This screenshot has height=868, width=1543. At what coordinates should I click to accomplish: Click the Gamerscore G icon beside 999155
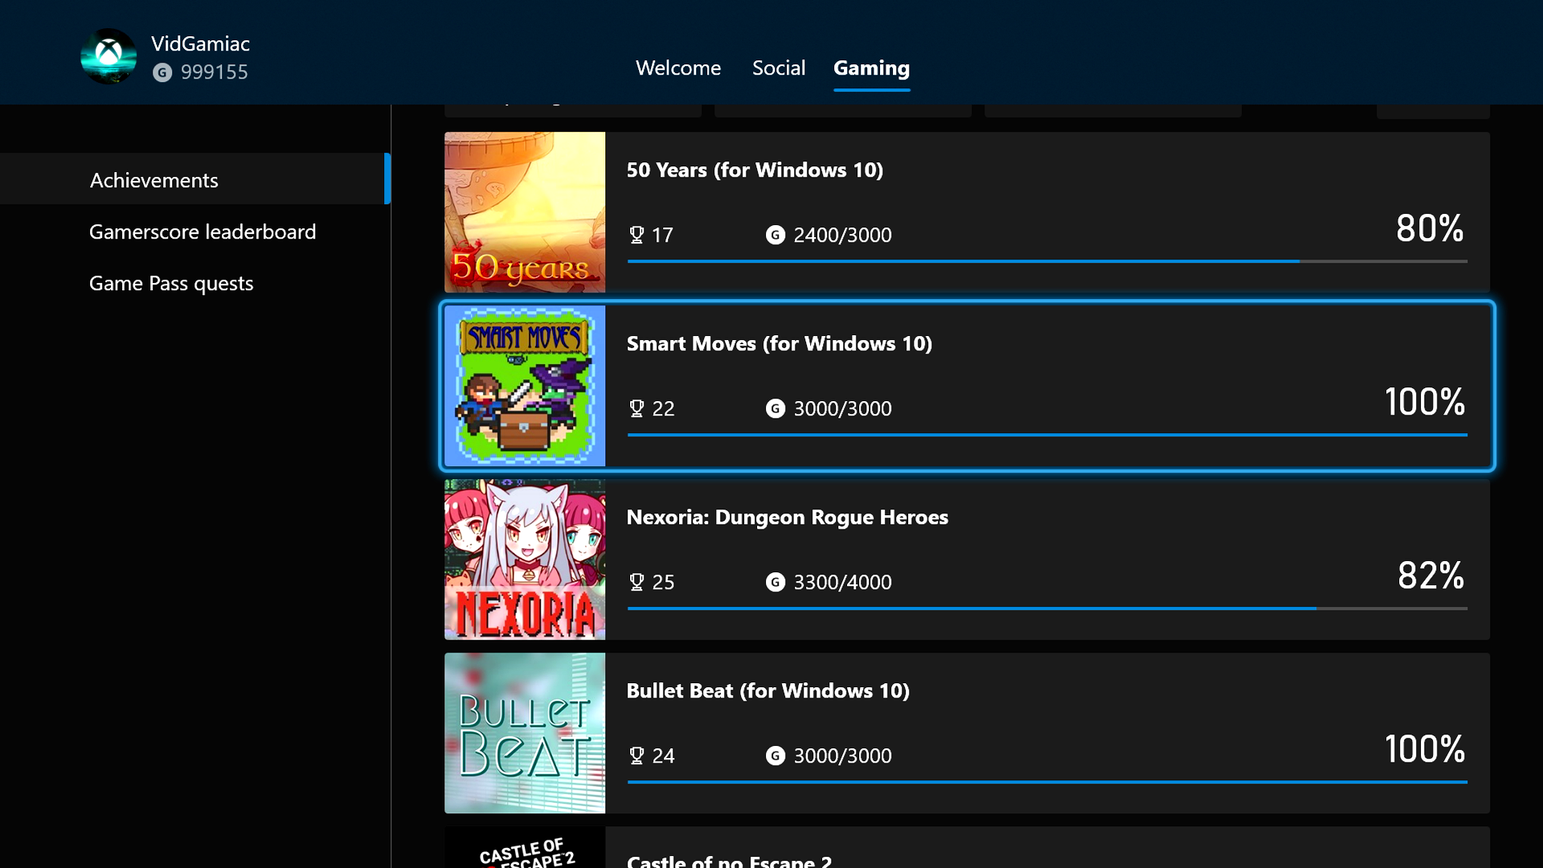[162, 72]
